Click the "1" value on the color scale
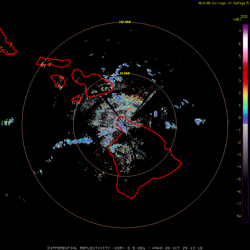This screenshot has height=250, width=250. pos(240,105)
